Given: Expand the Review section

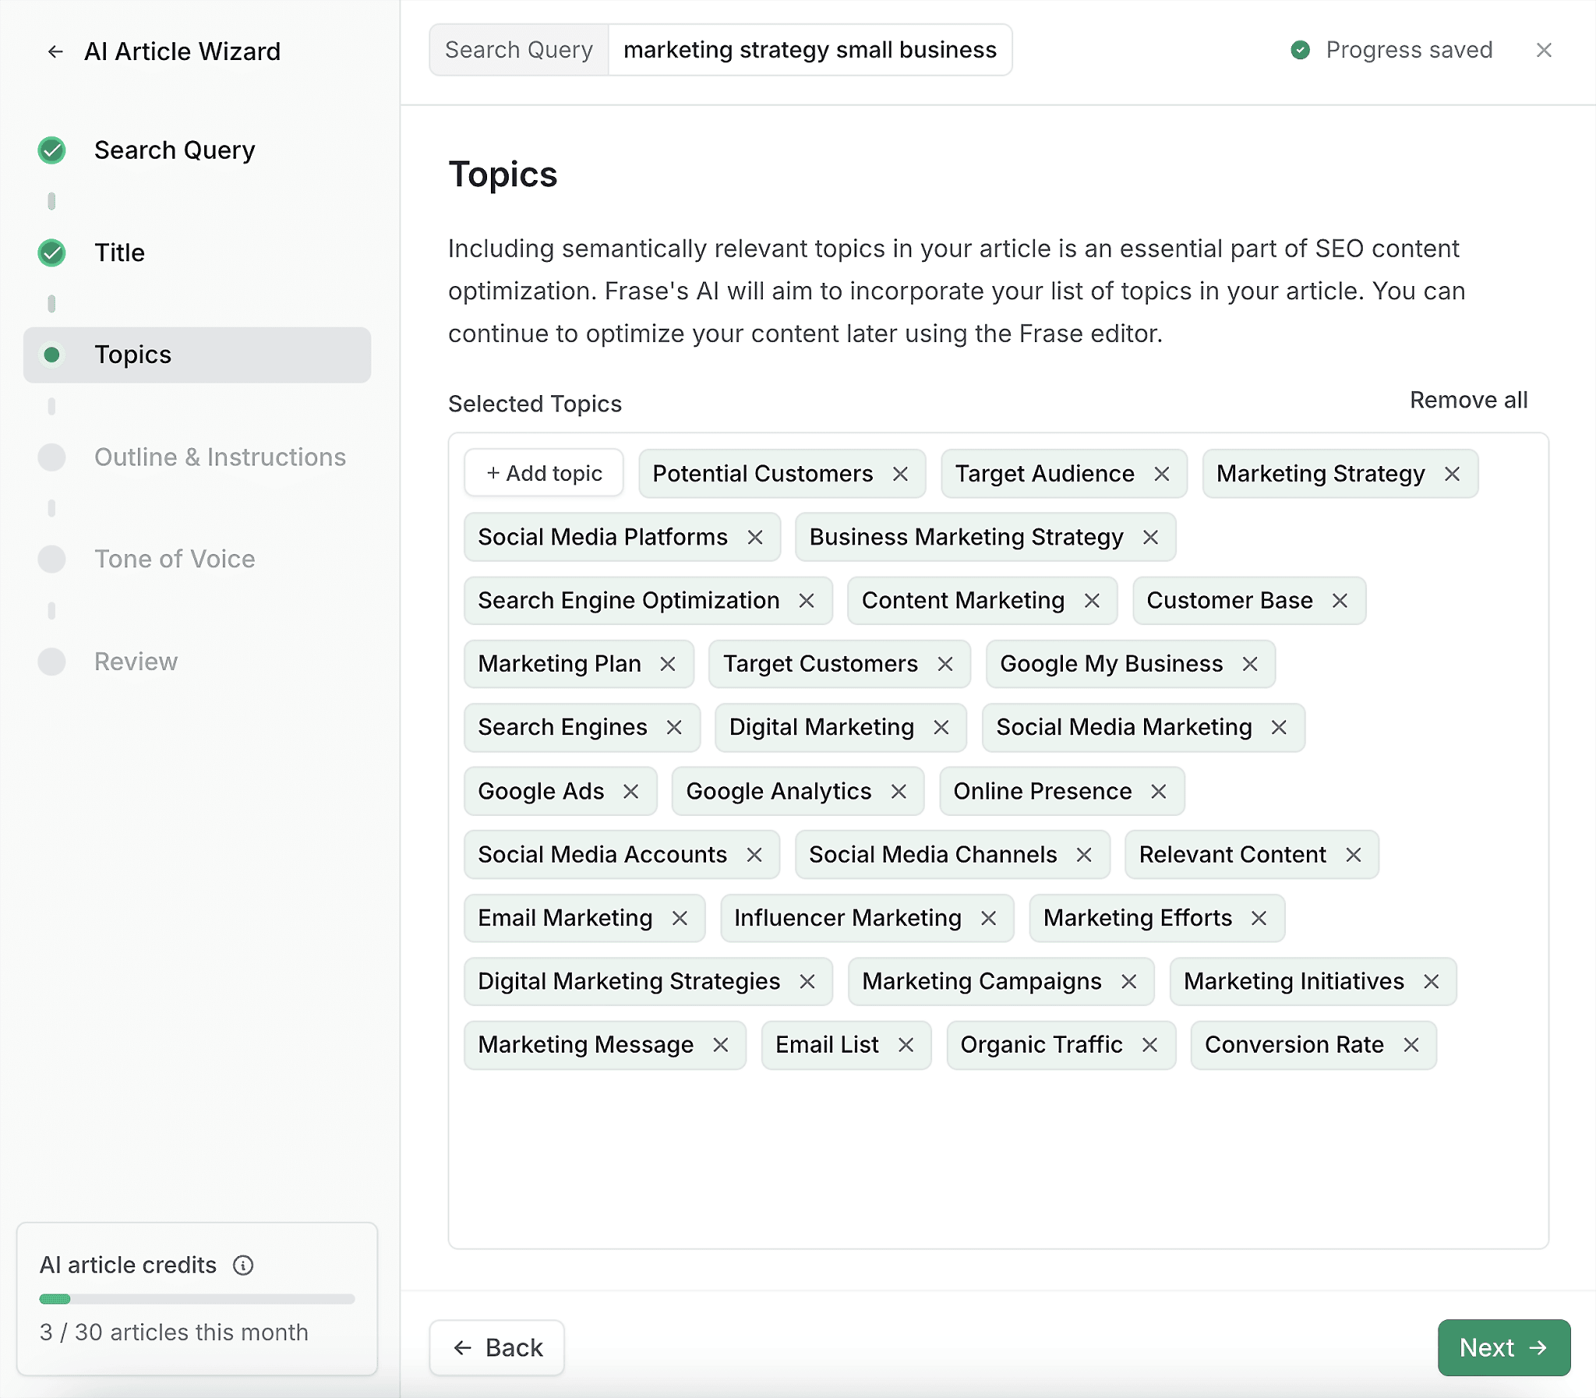Looking at the screenshot, I should tap(134, 662).
